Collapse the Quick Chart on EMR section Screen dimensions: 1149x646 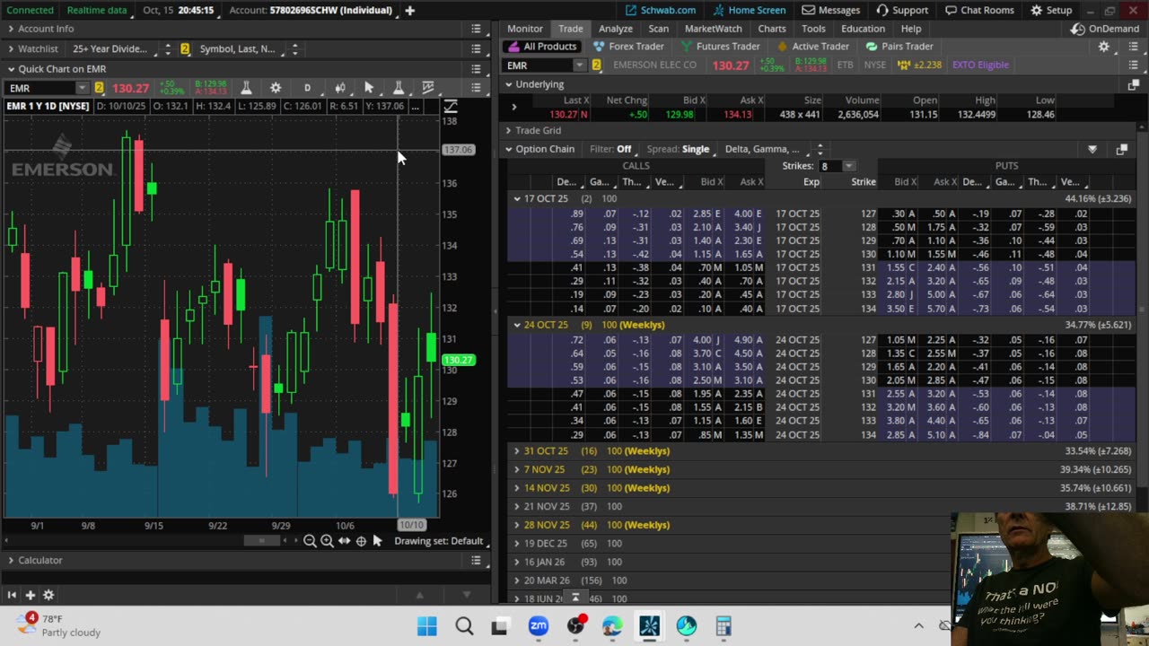point(11,68)
